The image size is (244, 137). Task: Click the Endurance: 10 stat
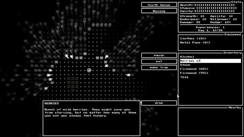tap(193, 19)
